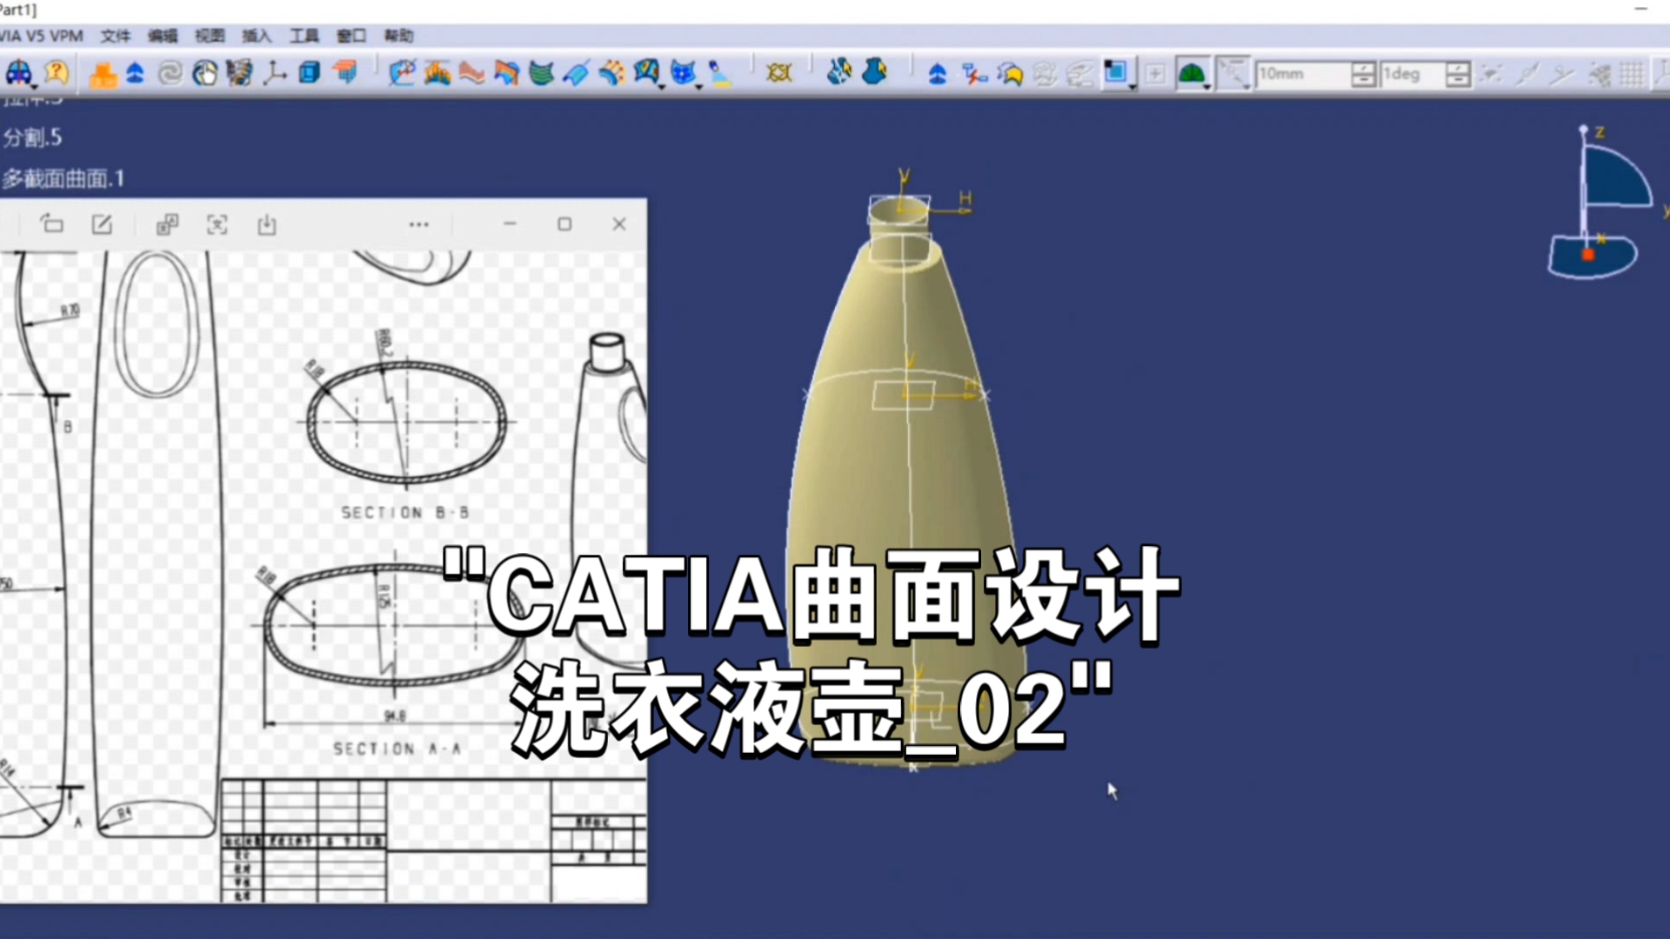Click the blue surface with grid points icon
The height and width of the screenshot is (939, 1670).
pos(684,72)
